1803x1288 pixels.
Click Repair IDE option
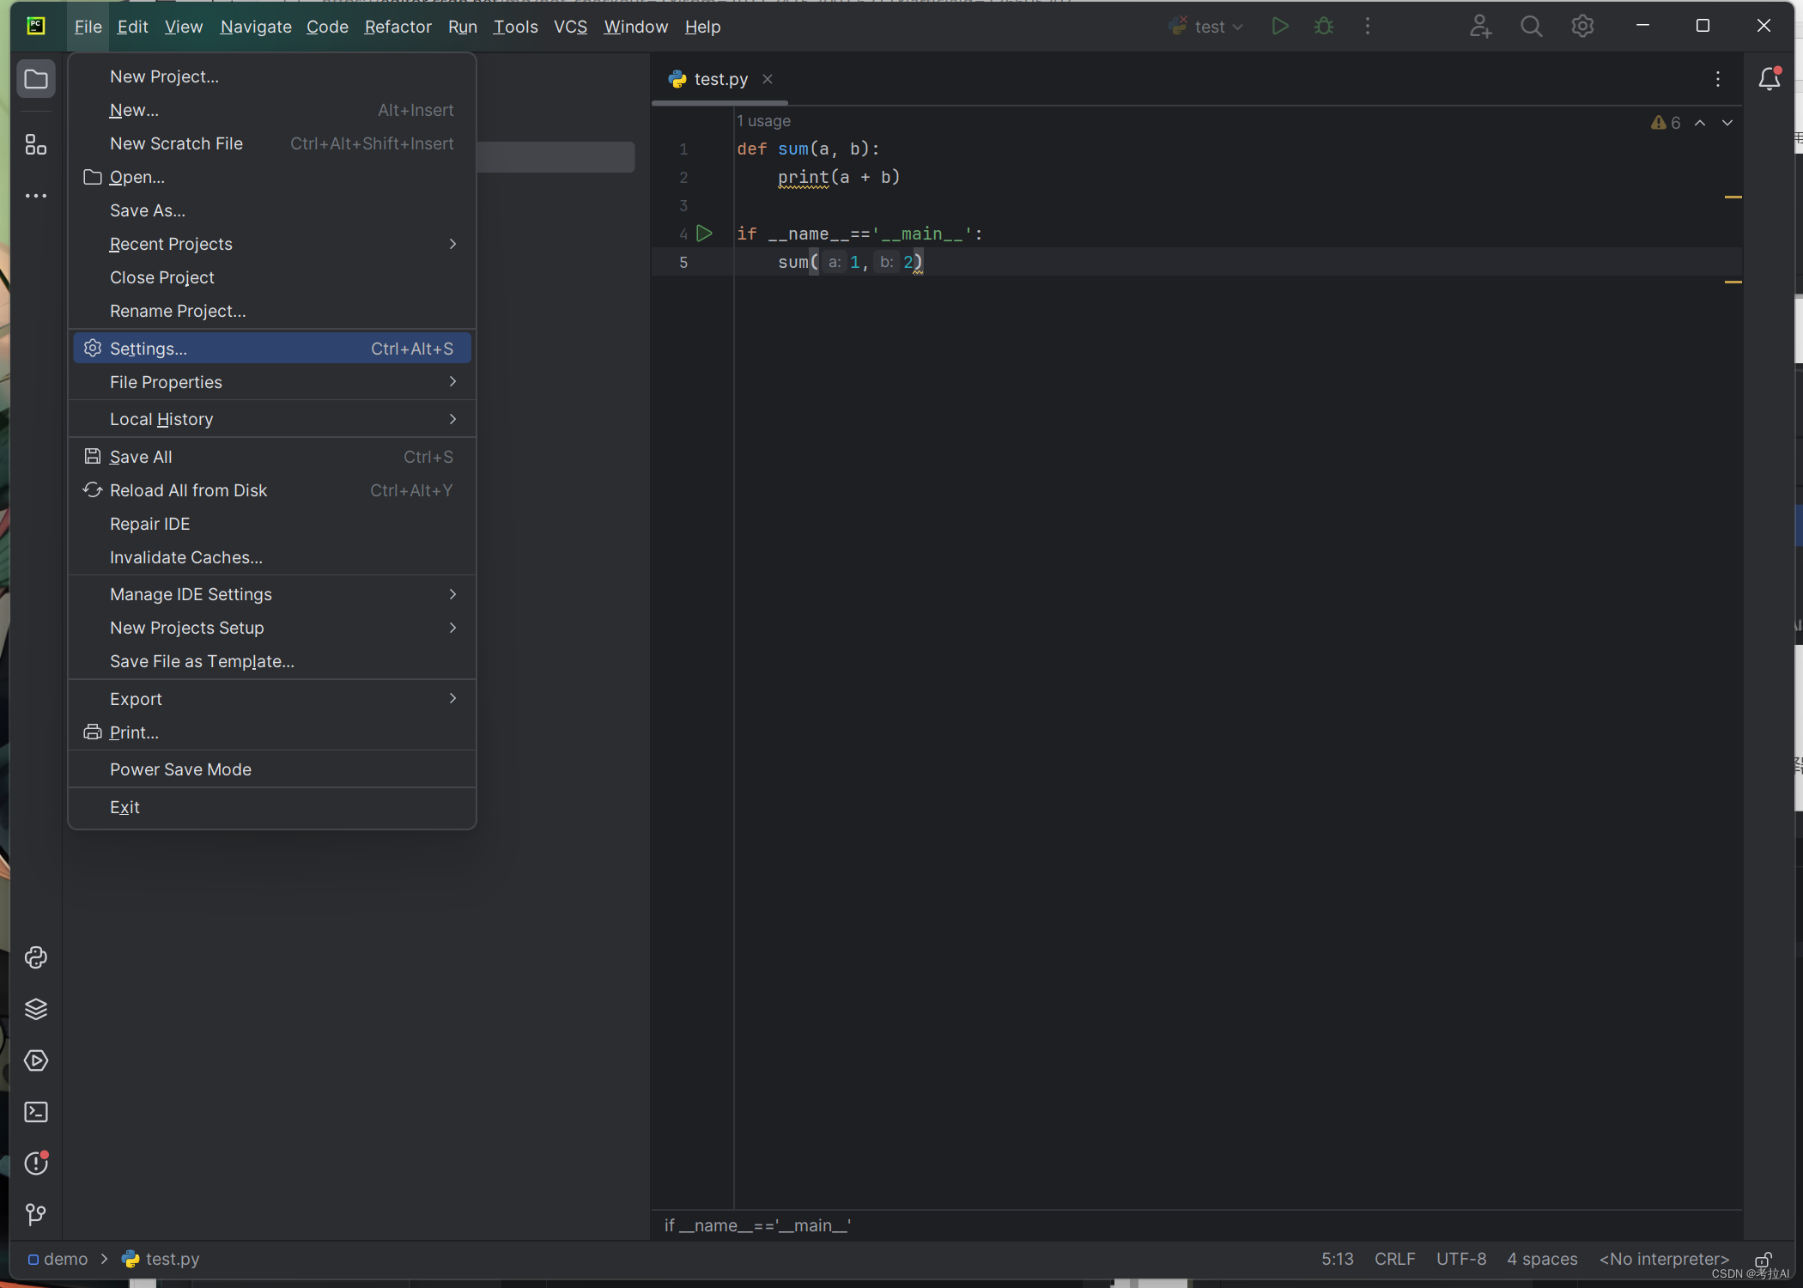149,523
